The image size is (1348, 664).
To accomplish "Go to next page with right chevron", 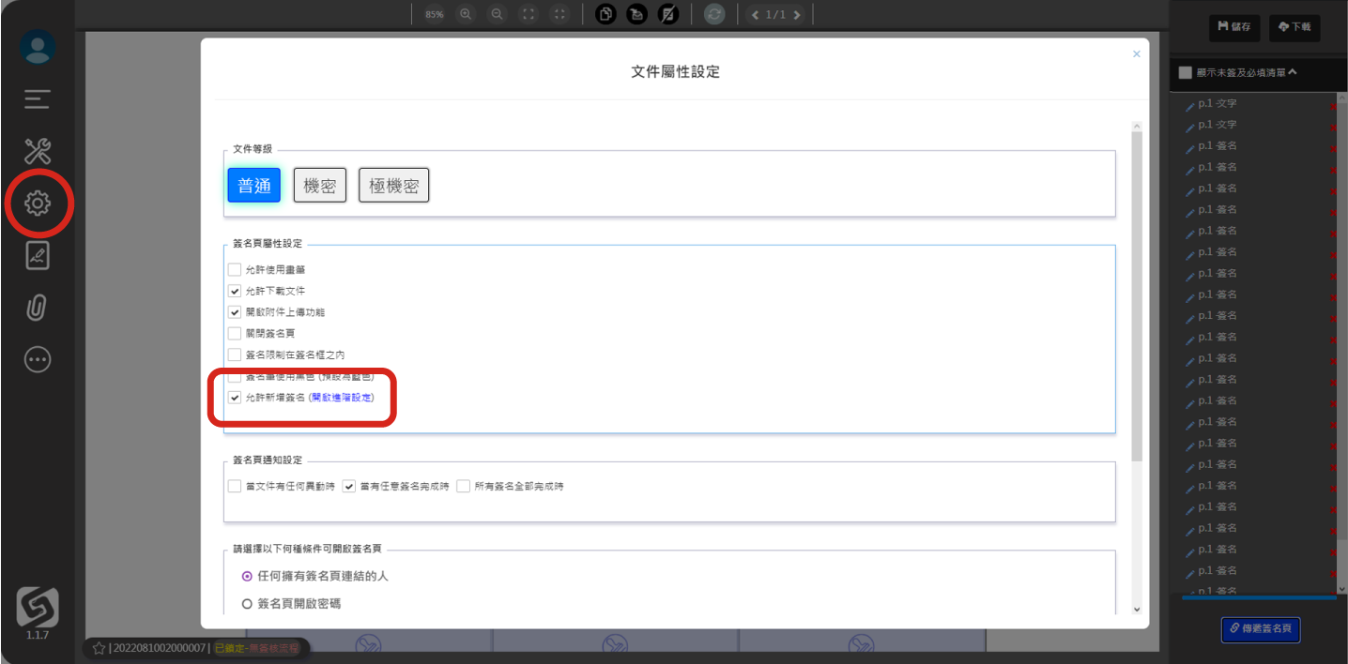I will pyautogui.click(x=797, y=14).
